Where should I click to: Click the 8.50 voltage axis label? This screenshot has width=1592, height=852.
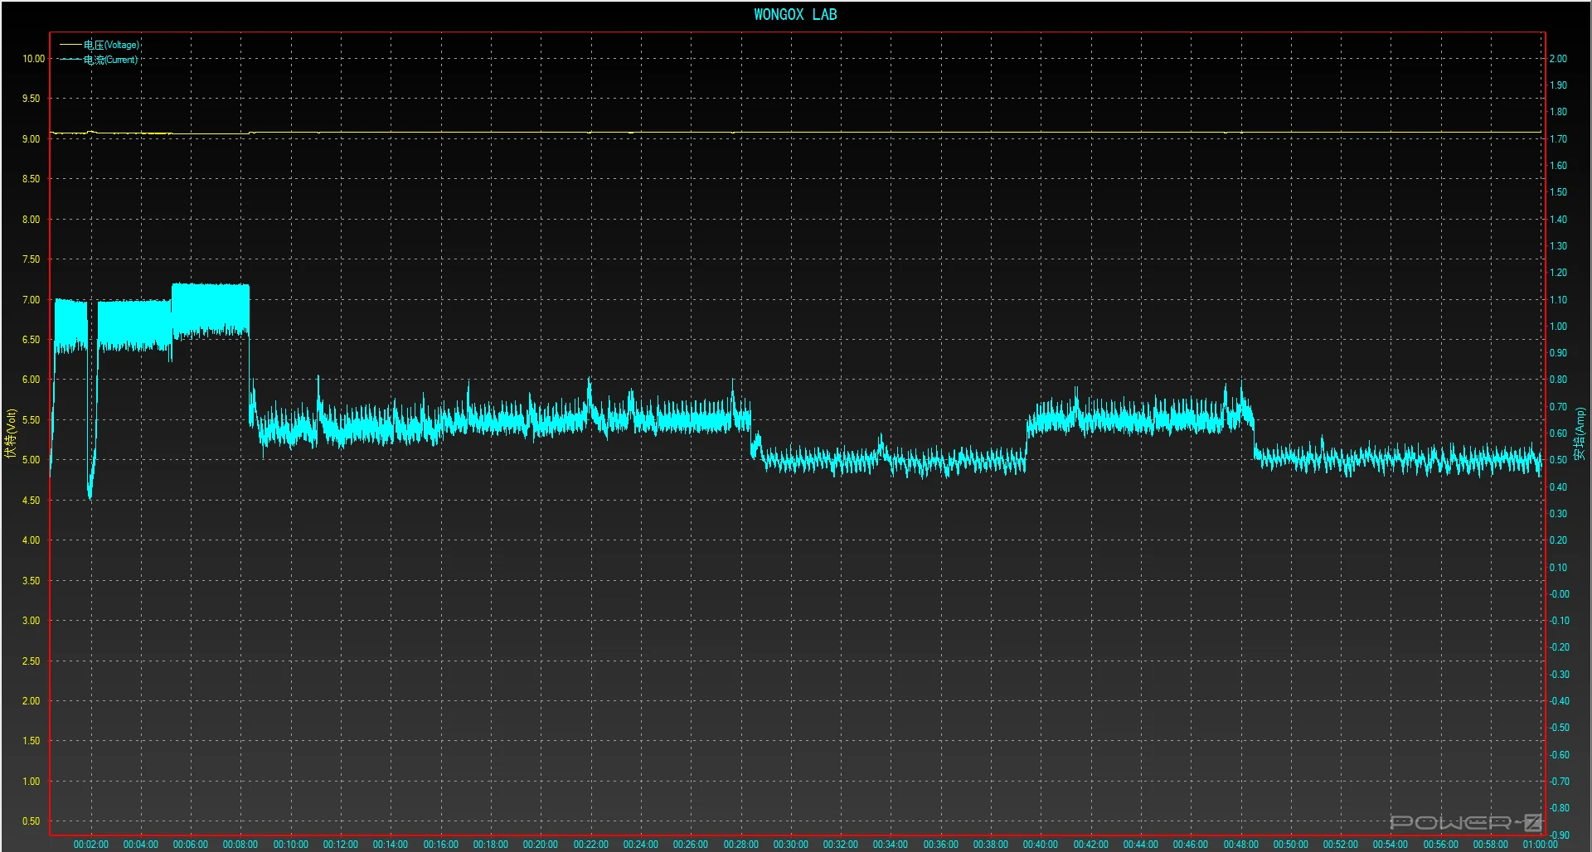[31, 179]
